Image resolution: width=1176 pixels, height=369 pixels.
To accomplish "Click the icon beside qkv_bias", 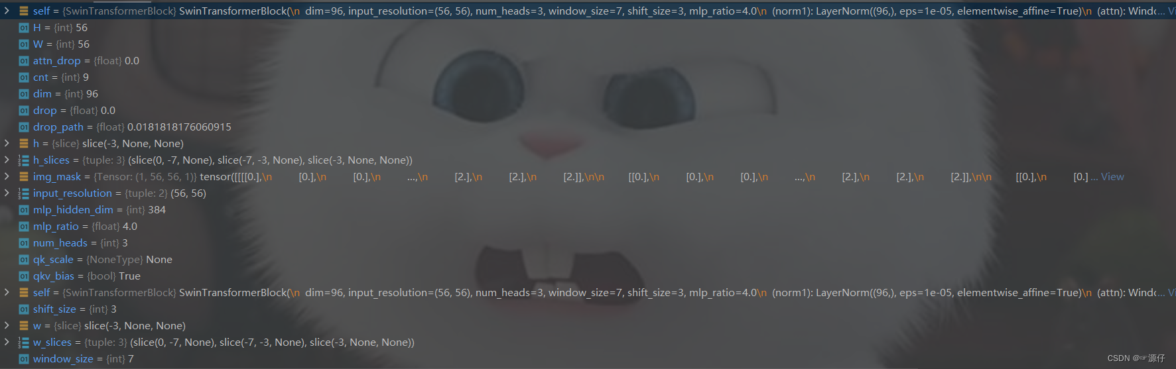I will (24, 276).
